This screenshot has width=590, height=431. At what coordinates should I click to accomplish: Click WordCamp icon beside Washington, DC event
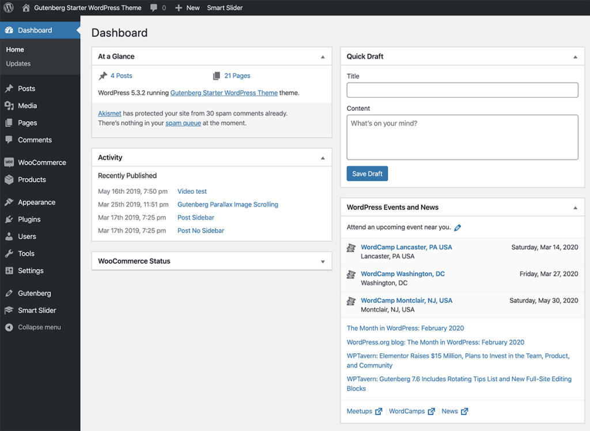point(351,274)
